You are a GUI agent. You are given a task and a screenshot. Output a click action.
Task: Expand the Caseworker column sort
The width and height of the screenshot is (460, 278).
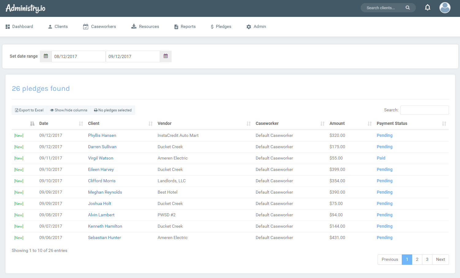point(322,124)
